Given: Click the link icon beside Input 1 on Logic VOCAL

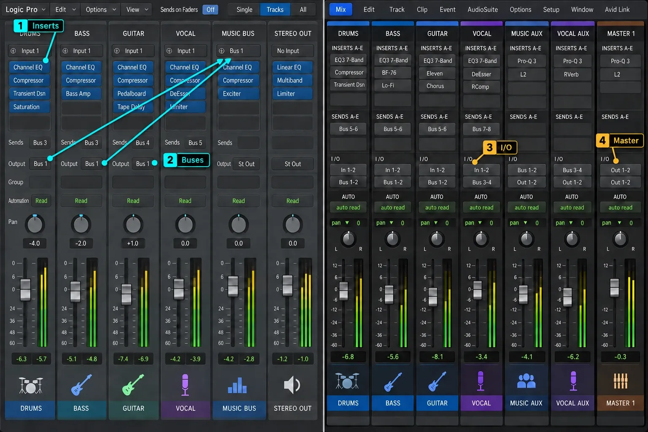Looking at the screenshot, I should tap(169, 51).
